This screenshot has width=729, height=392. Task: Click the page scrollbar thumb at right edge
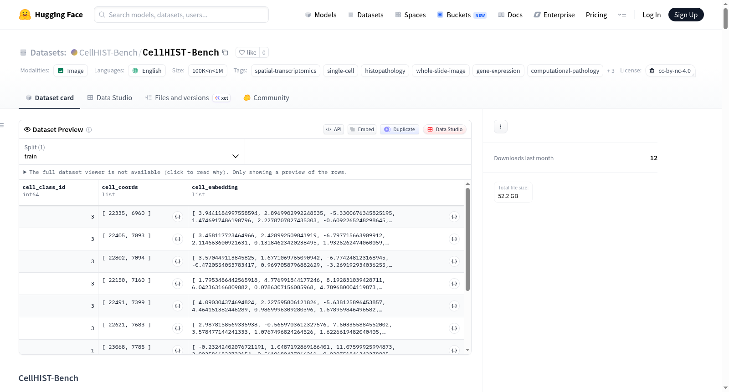point(725,18)
